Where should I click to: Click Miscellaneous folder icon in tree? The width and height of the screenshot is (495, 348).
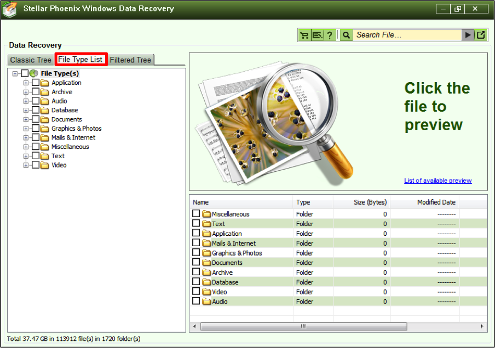pos(44,147)
